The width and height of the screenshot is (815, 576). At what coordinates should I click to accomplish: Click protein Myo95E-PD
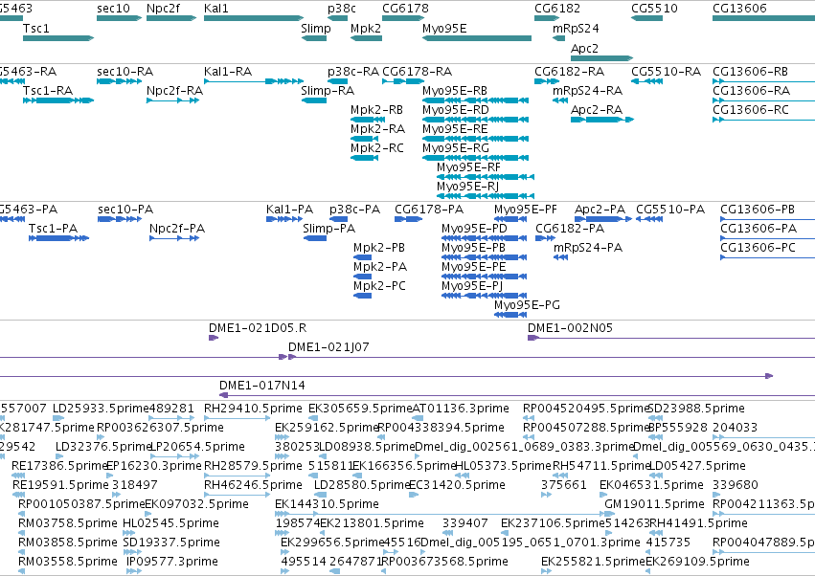(484, 238)
